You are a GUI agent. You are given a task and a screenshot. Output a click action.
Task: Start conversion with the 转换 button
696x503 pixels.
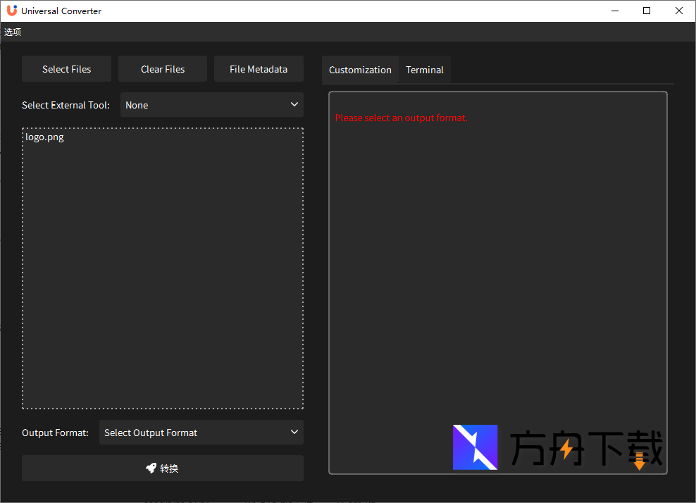(x=163, y=468)
